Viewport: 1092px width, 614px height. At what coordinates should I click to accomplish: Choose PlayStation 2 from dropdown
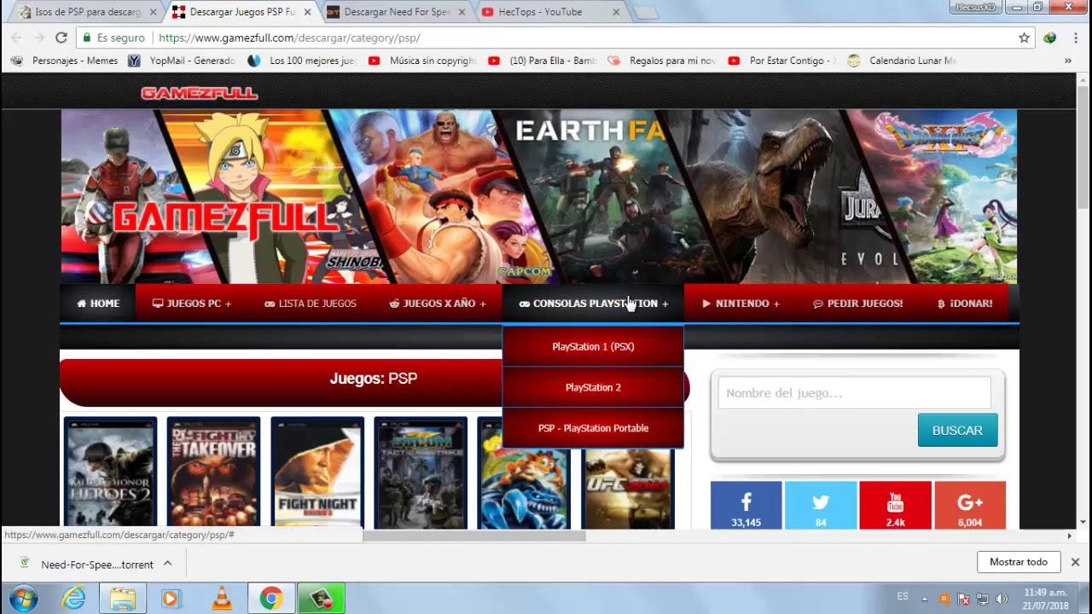point(593,387)
